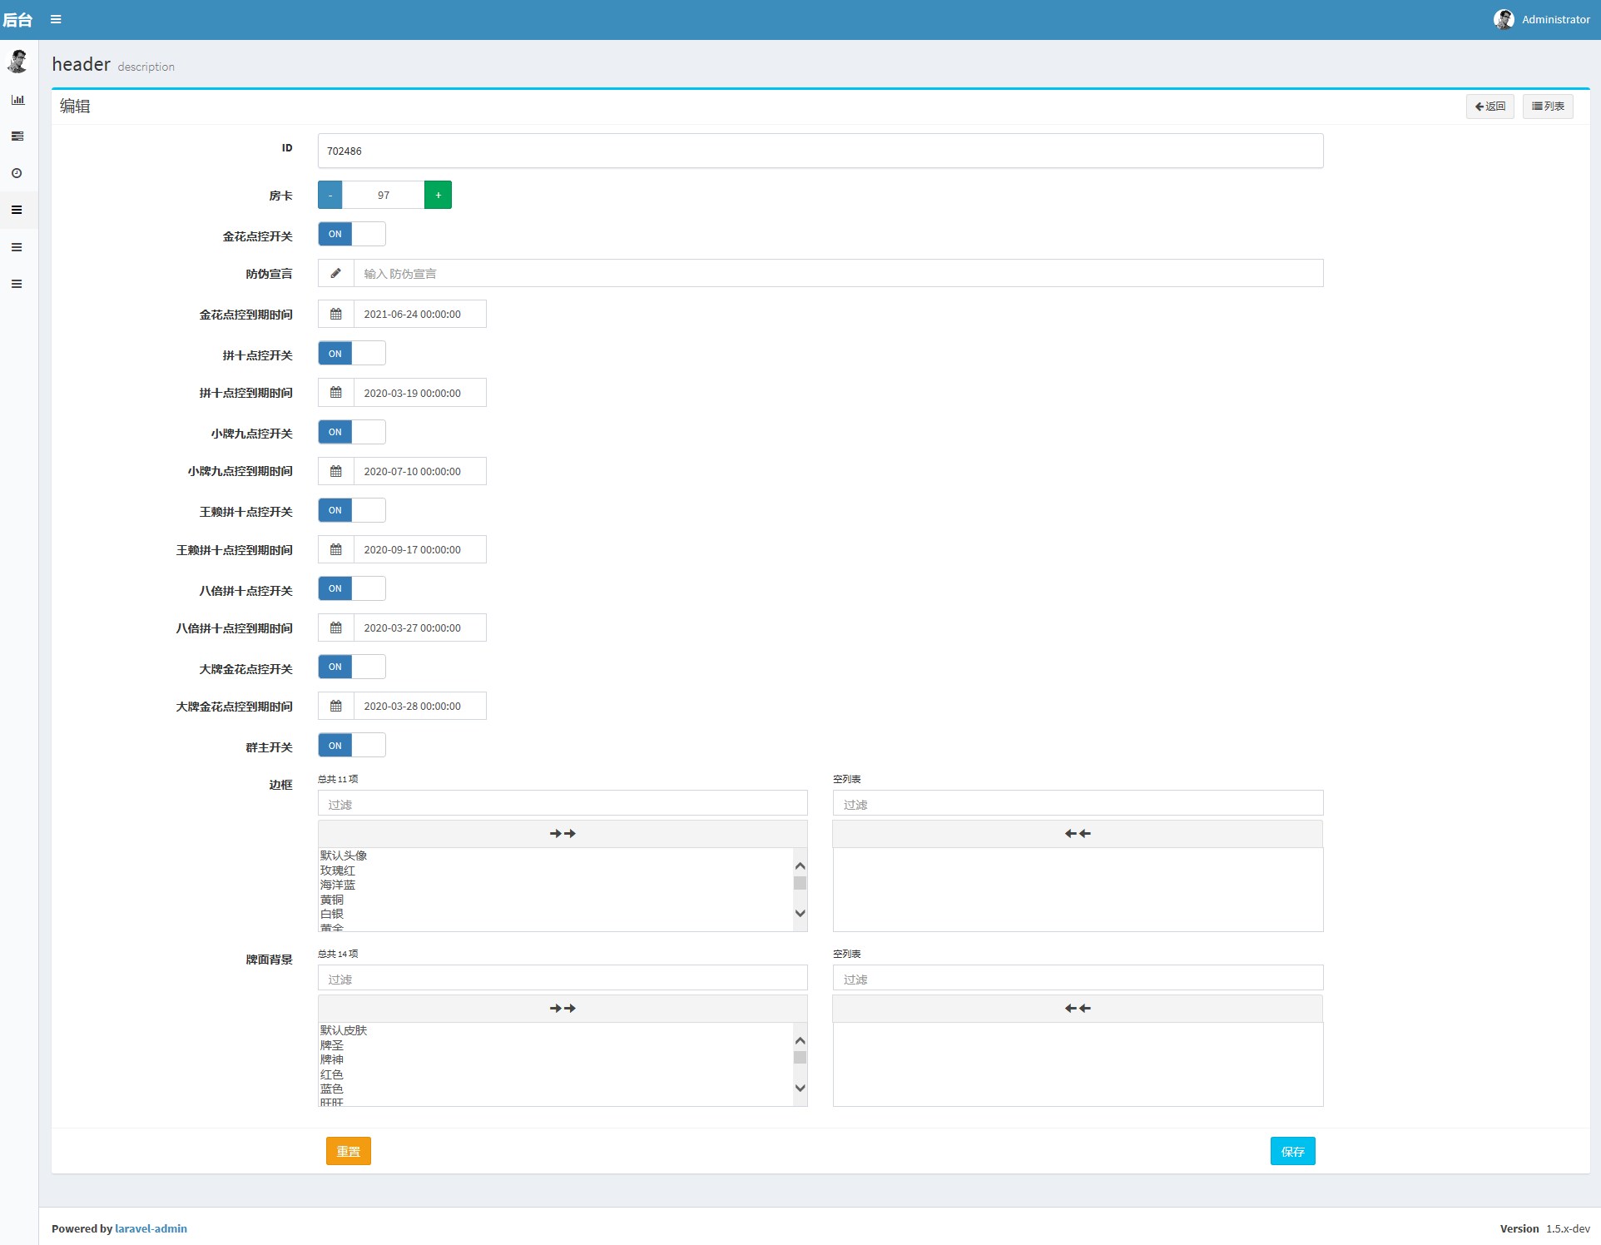The image size is (1601, 1245).
Task: Decrease 房卡 value with minus button
Action: [x=330, y=195]
